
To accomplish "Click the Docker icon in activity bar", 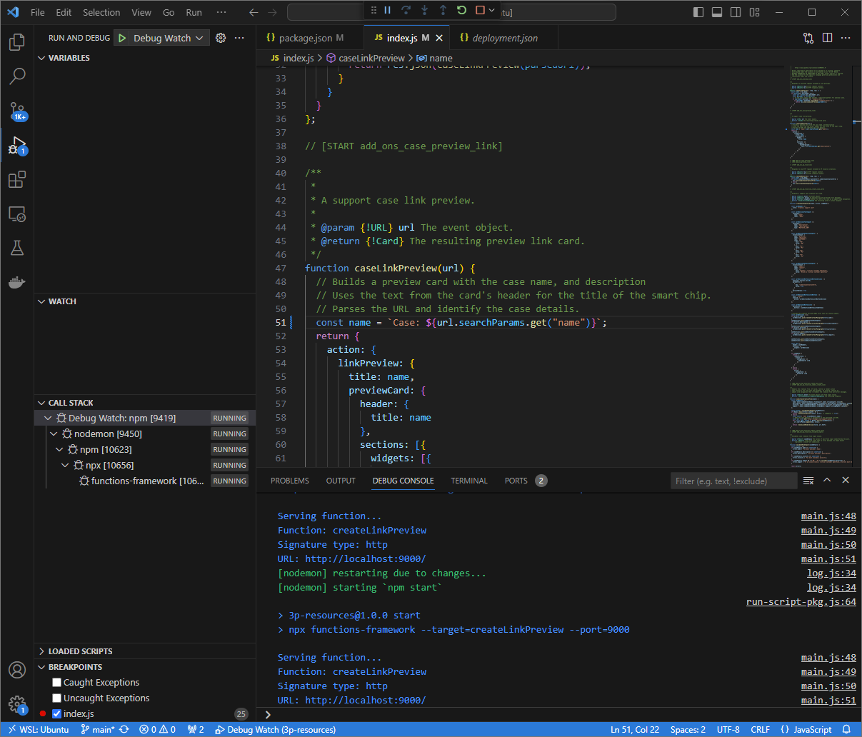I will [x=17, y=281].
